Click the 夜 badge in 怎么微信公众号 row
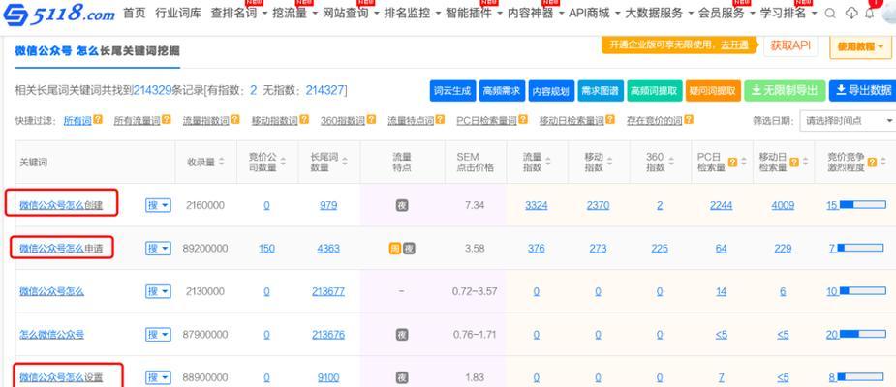 [x=402, y=335]
